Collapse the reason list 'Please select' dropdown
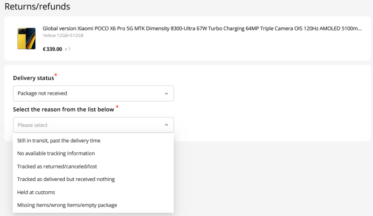The image size is (373, 216). tap(94, 125)
